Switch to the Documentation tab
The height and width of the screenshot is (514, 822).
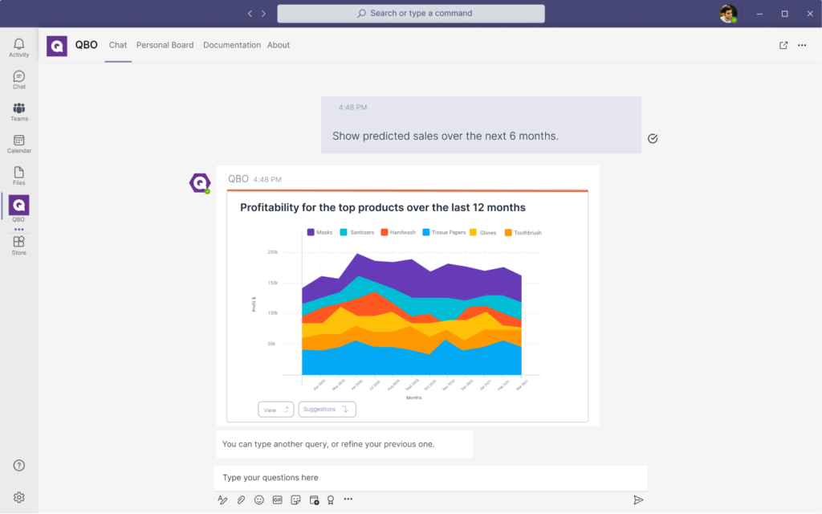[231, 46]
